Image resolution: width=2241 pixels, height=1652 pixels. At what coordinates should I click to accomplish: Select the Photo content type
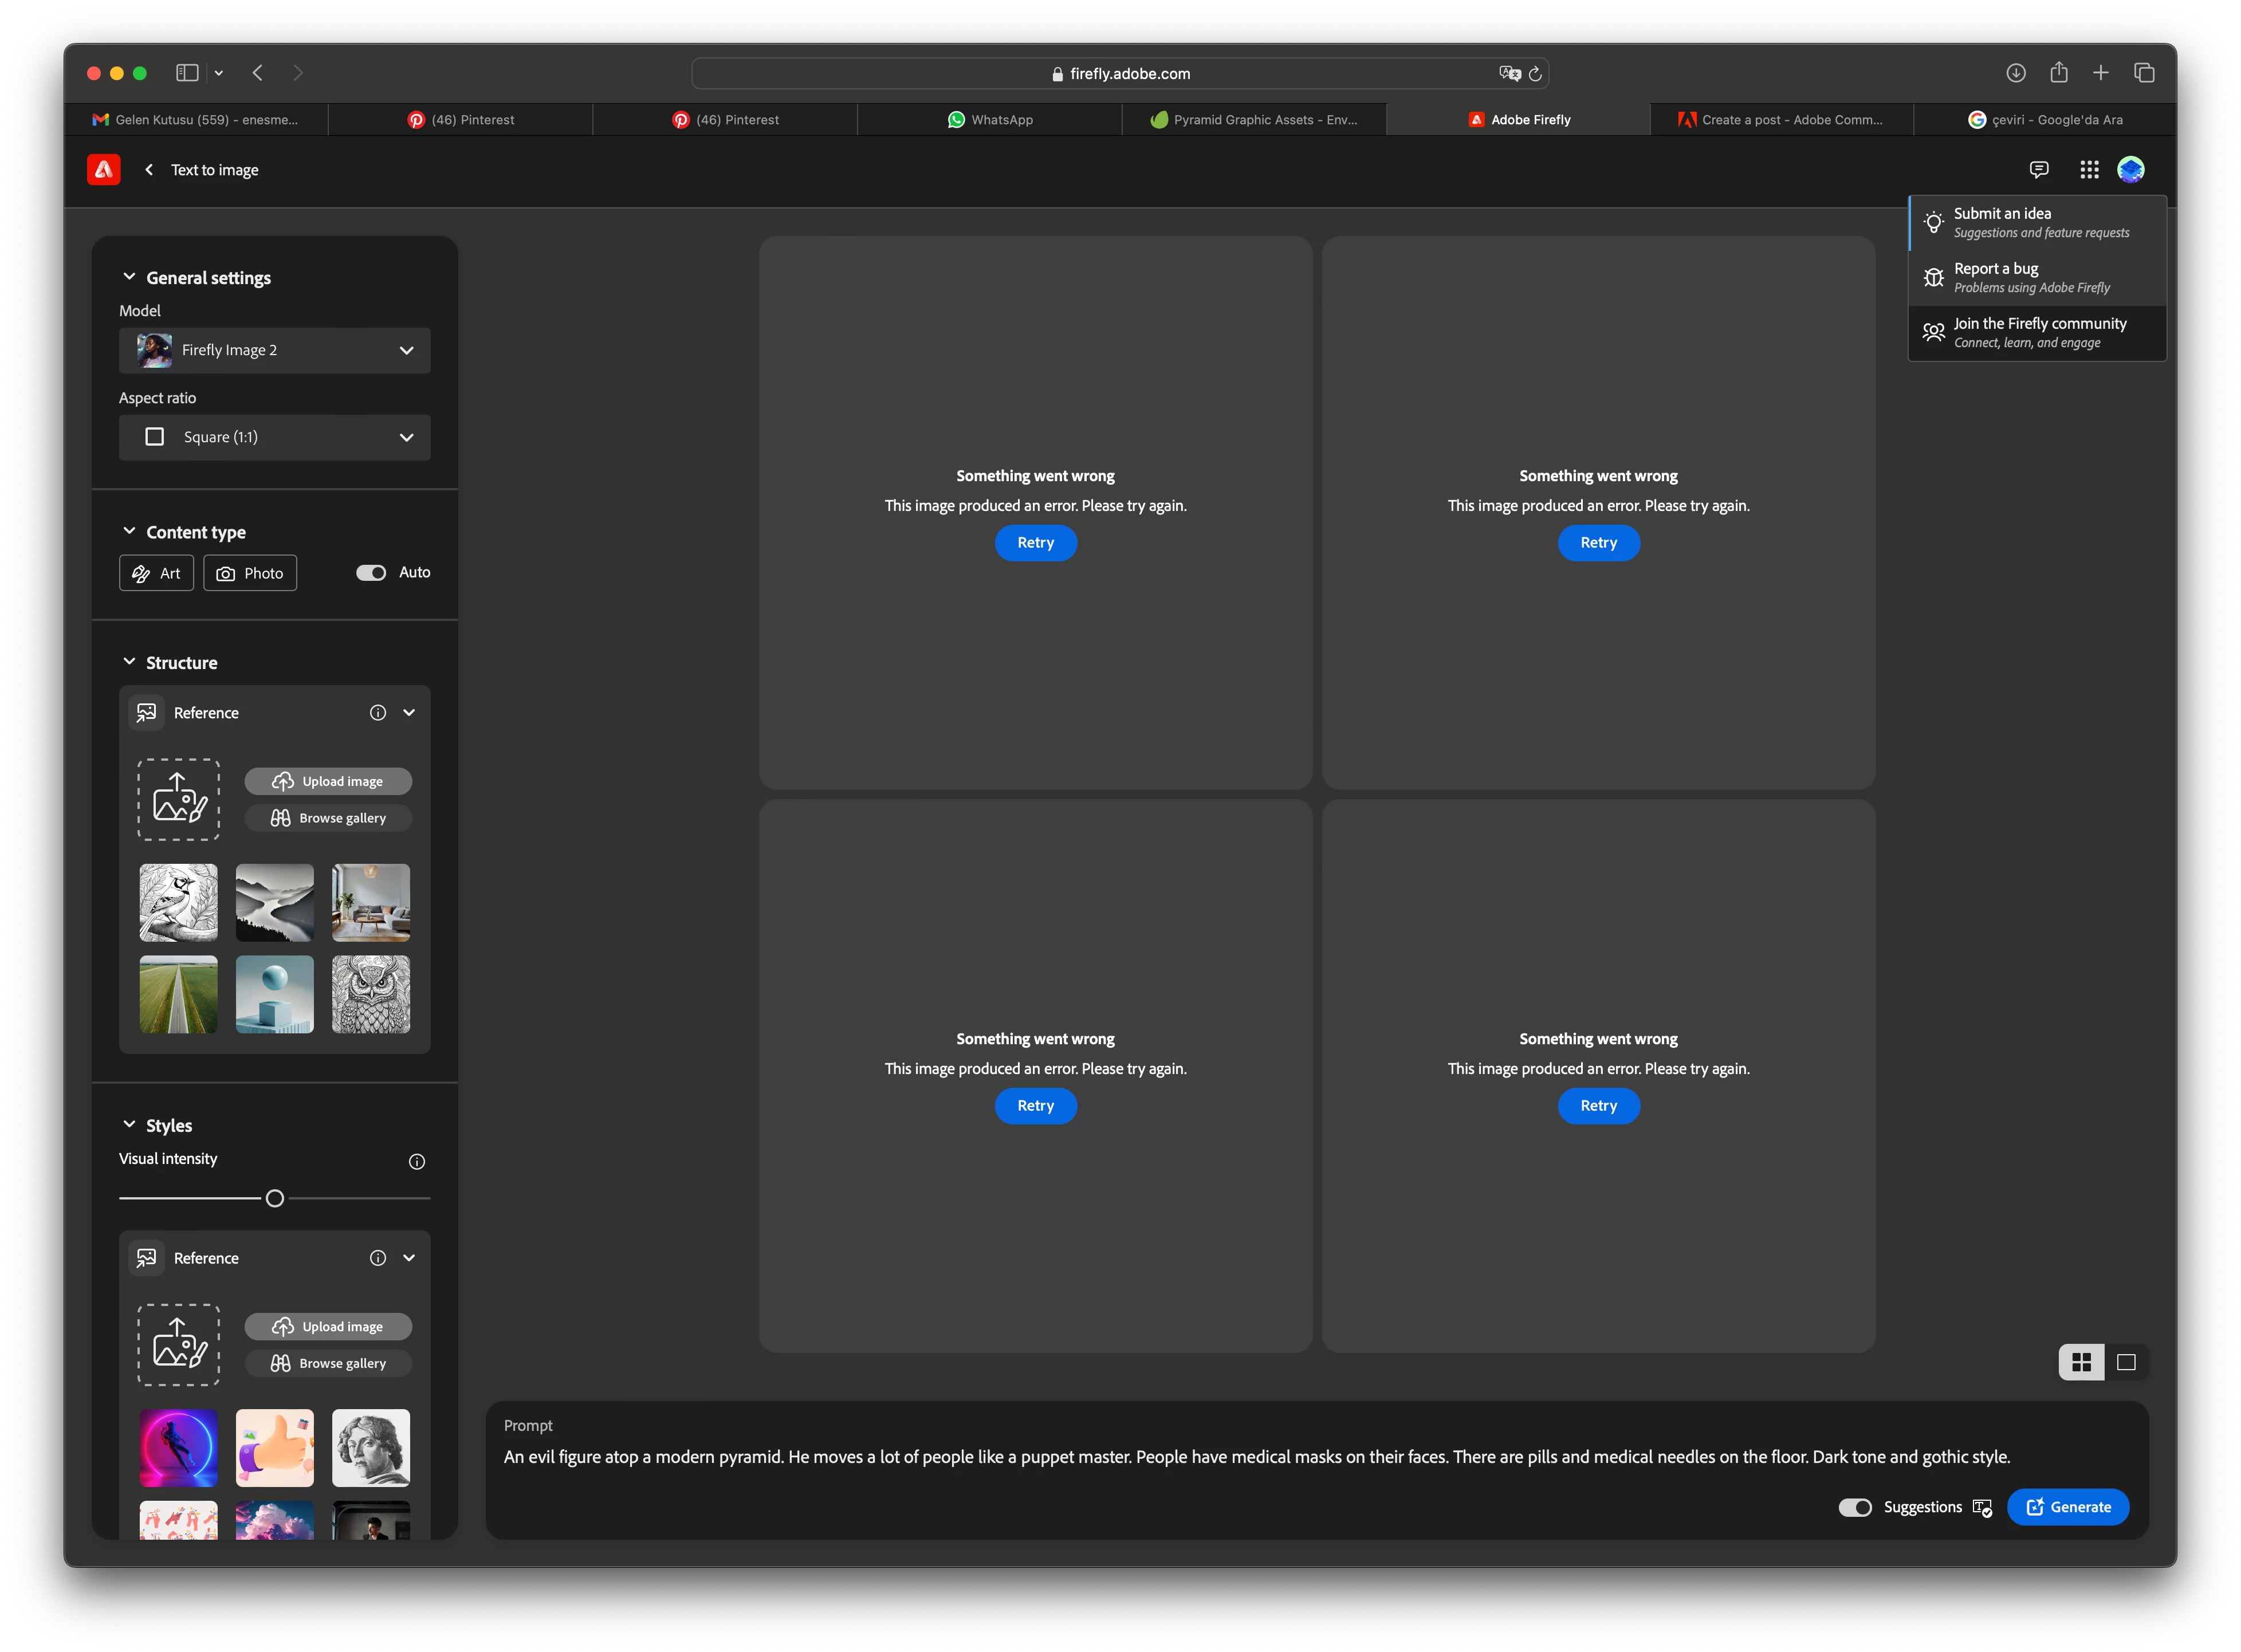click(x=250, y=573)
